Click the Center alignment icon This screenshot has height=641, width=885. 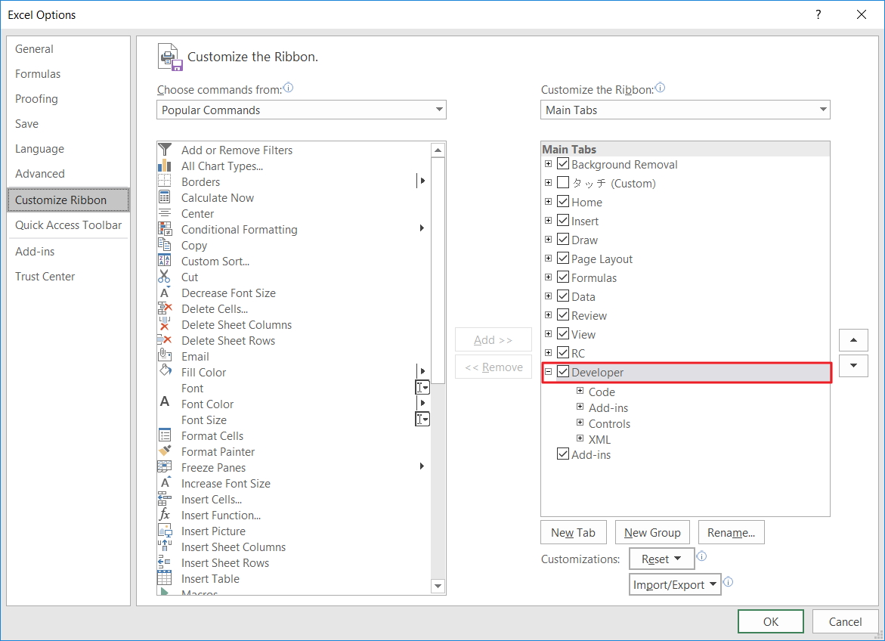pos(164,213)
